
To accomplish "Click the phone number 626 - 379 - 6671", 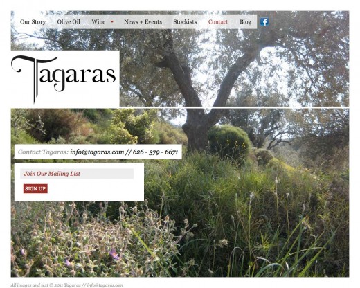I will point(155,152).
